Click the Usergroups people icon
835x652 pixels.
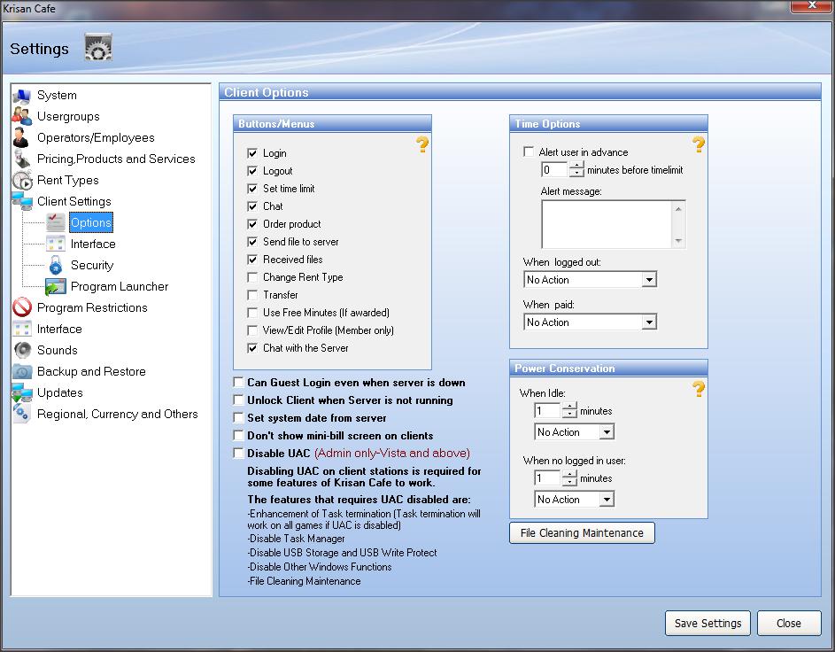click(22, 117)
